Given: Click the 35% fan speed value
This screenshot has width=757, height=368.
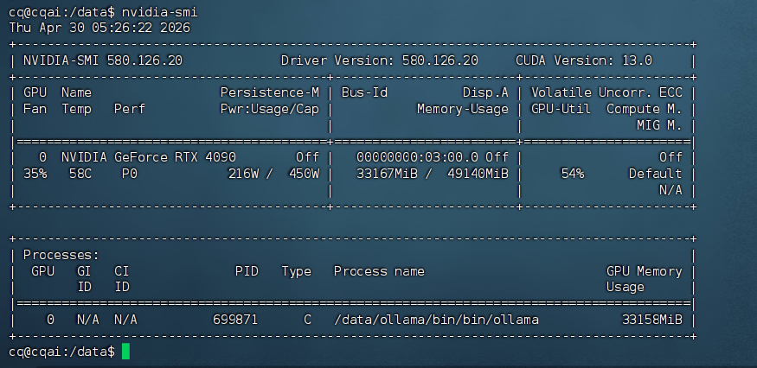Looking at the screenshot, I should pos(35,174).
